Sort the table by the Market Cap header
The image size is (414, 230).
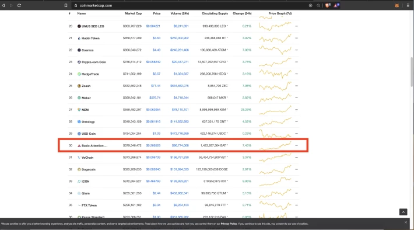coord(134,13)
